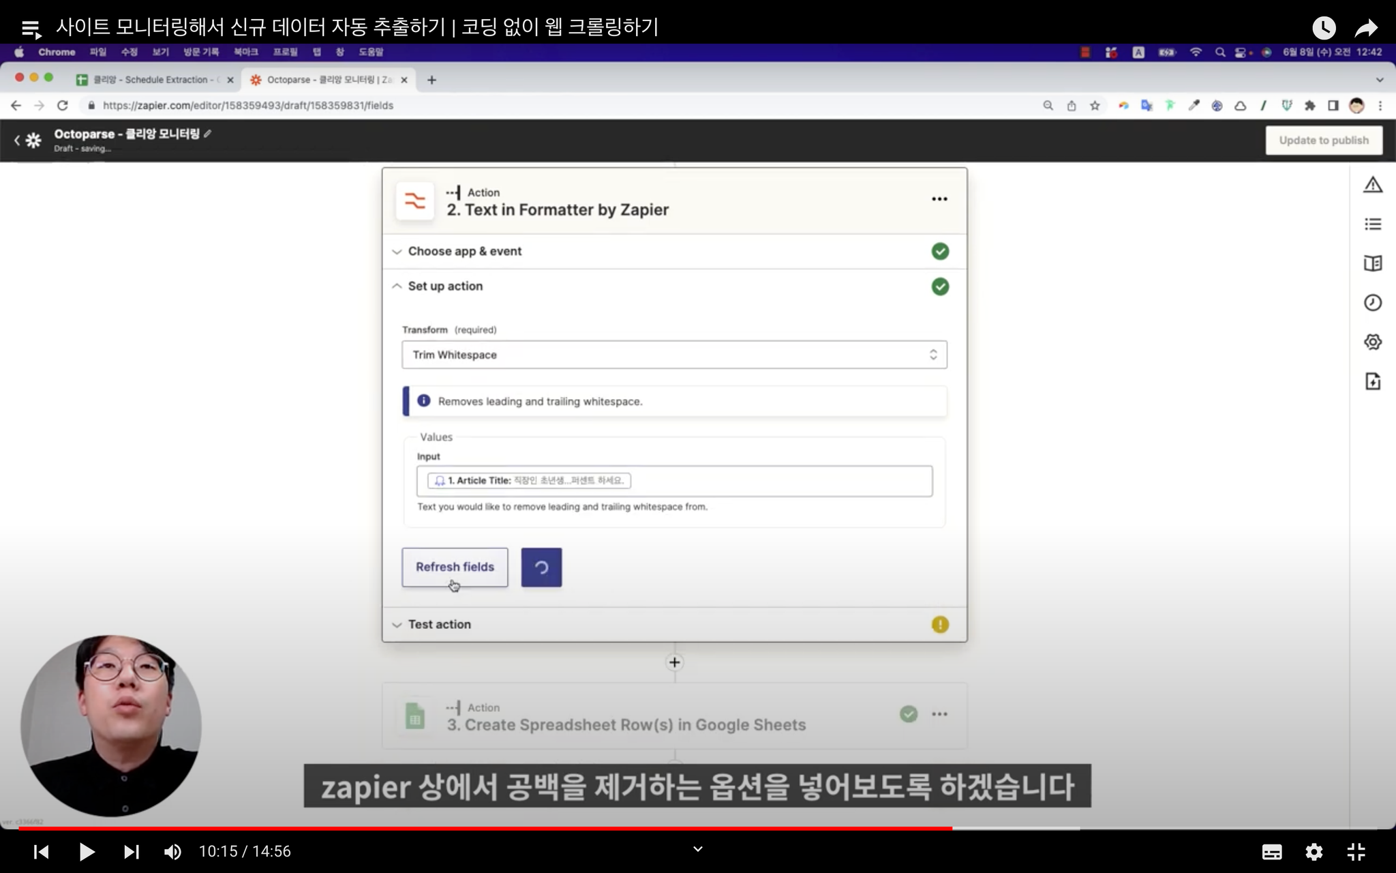This screenshot has width=1396, height=873.
Task: Bookmark page with star icon
Action: tap(1095, 106)
